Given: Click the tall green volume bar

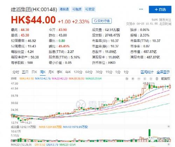Looking at the screenshot, I should pos(149,133).
